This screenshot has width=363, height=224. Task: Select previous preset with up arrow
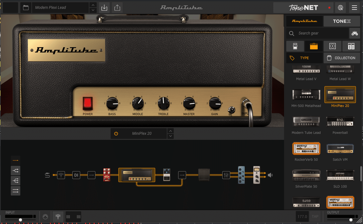click(93, 5)
